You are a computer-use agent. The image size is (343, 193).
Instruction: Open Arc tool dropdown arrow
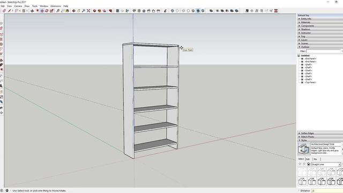point(20,11)
